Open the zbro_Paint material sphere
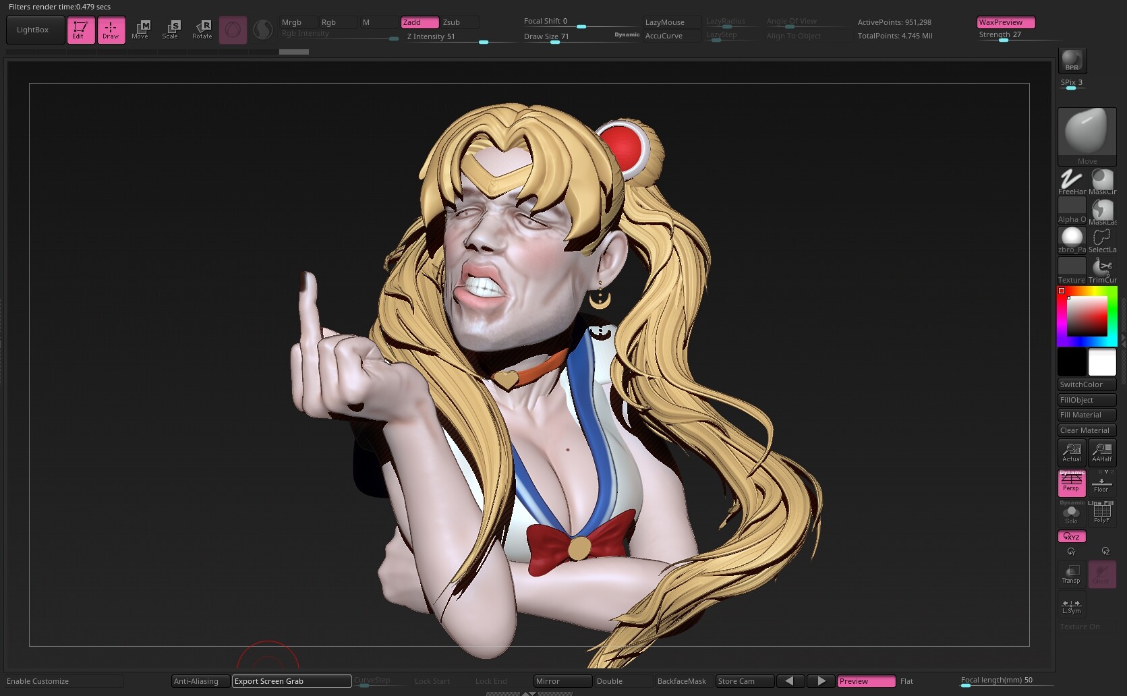The width and height of the screenshot is (1127, 696). 1072,240
